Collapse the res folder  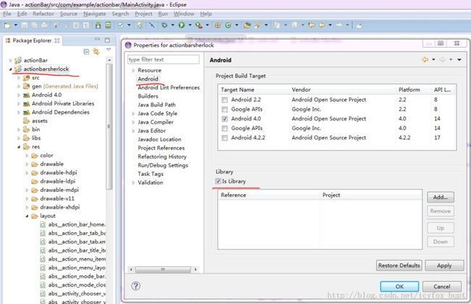coord(19,147)
